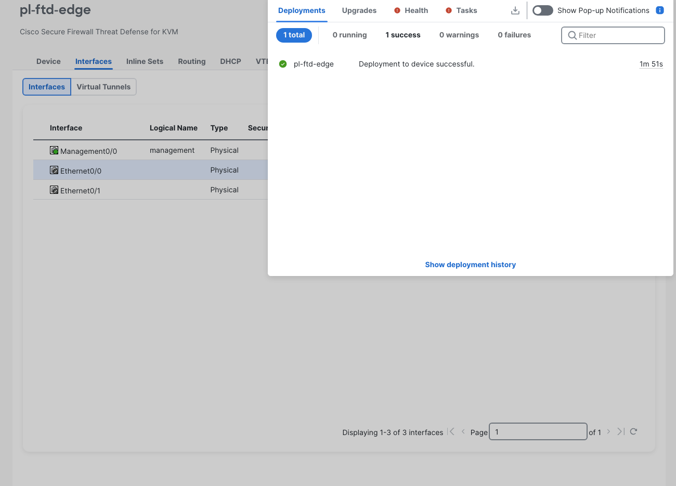Open the Inline Sets tab
Viewport: 676px width, 486px height.
pos(145,61)
